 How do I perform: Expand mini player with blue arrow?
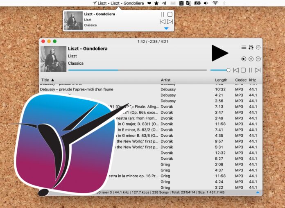tap(166, 29)
